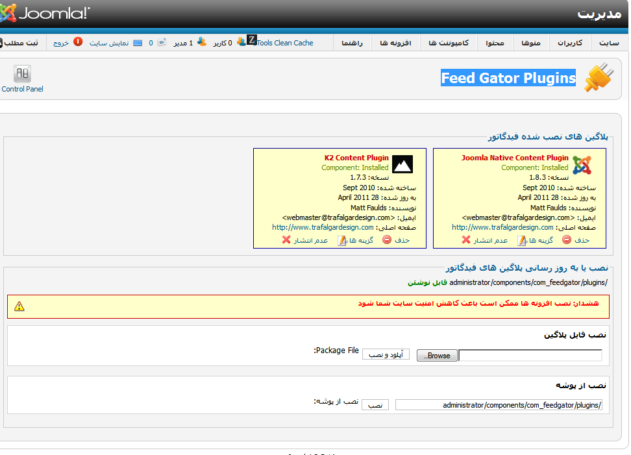Viewport: 631px width, 455px height.
Task: Click عدم انتشار link on Joomla Native plugin
Action: coord(491,240)
